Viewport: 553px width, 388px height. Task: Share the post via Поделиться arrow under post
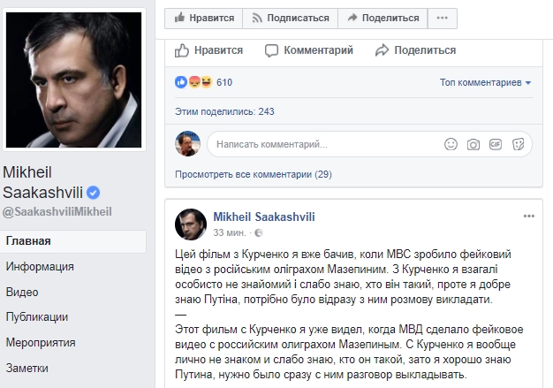tap(413, 50)
